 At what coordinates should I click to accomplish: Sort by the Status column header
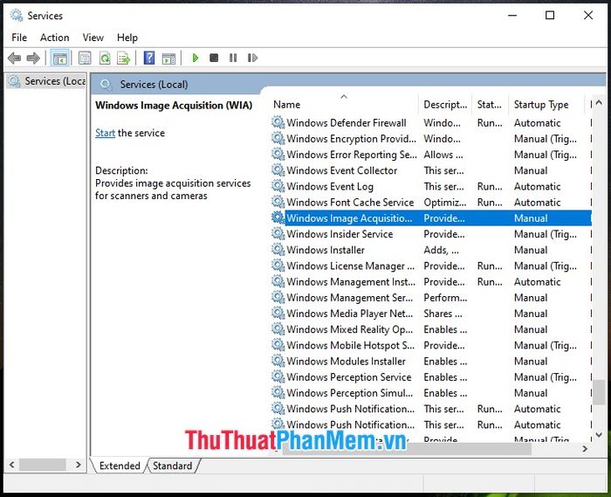tap(490, 105)
